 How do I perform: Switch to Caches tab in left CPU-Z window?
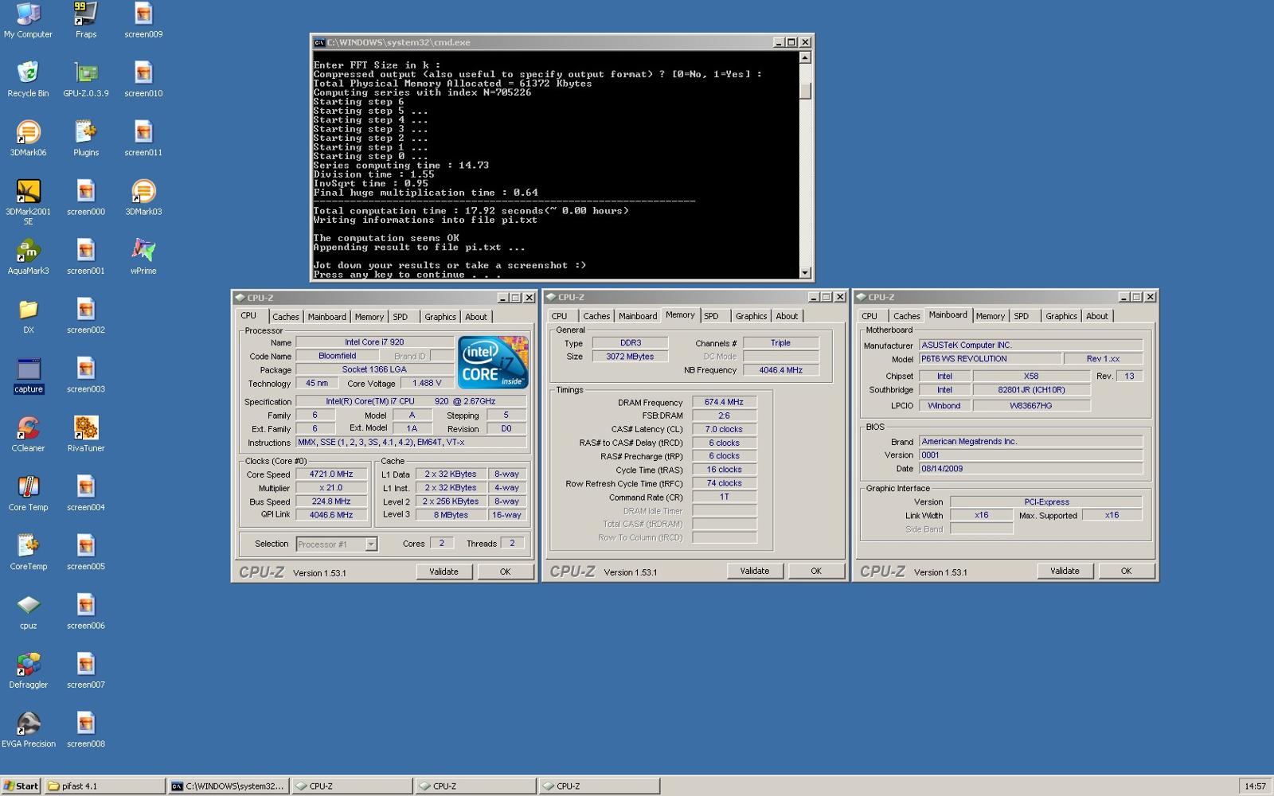click(285, 317)
